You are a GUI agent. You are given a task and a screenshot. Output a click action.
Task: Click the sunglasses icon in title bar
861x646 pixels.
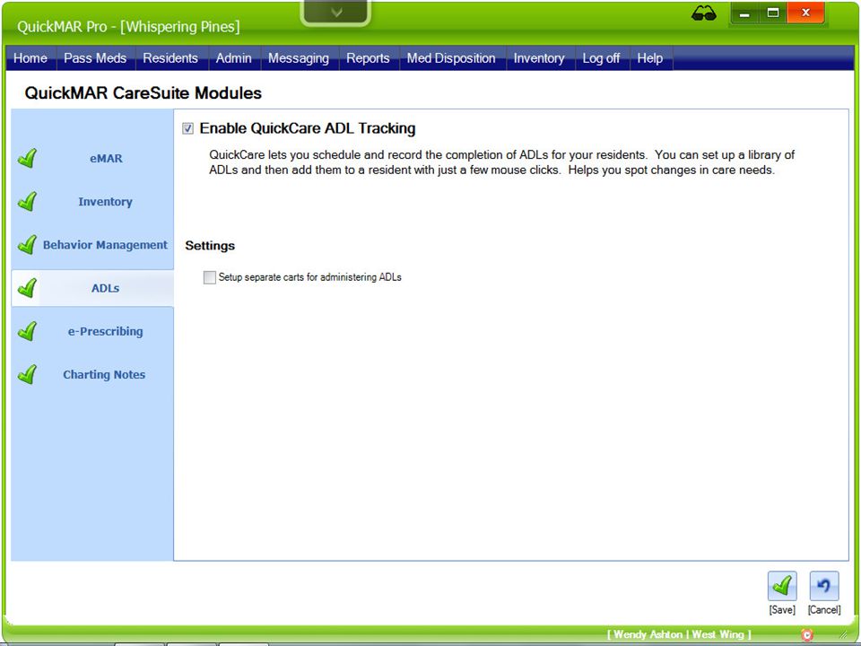point(703,13)
